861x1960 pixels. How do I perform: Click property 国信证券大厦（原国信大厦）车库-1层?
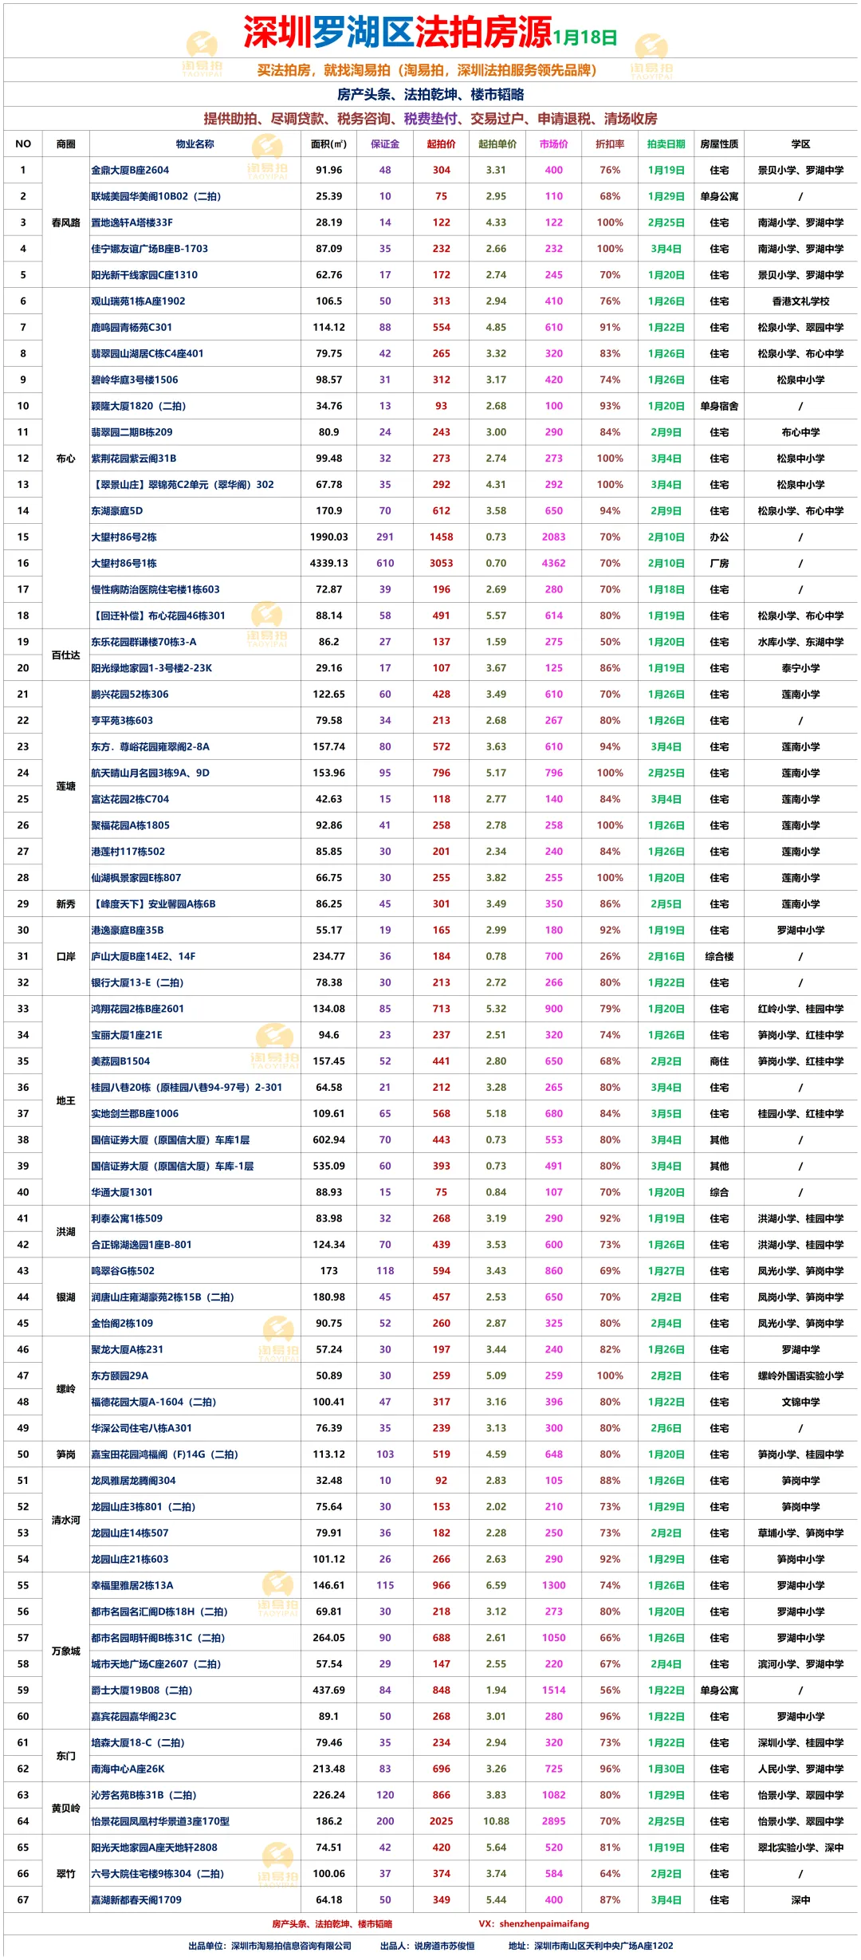pos(172,1166)
